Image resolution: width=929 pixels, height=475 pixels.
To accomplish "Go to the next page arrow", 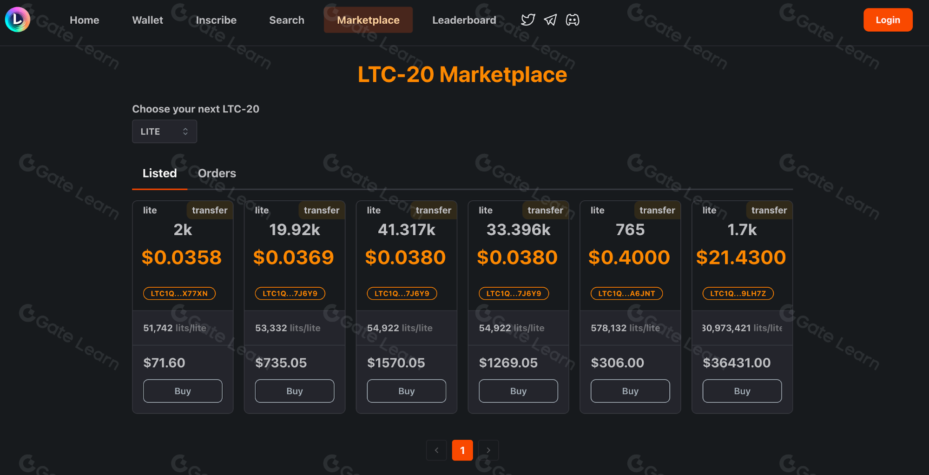I will [488, 450].
